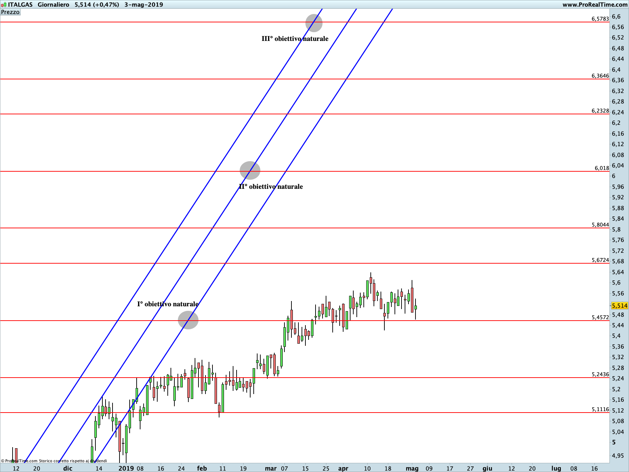Open the www.ProRealTime.com link
This screenshot has height=472, width=629.
(595, 5)
